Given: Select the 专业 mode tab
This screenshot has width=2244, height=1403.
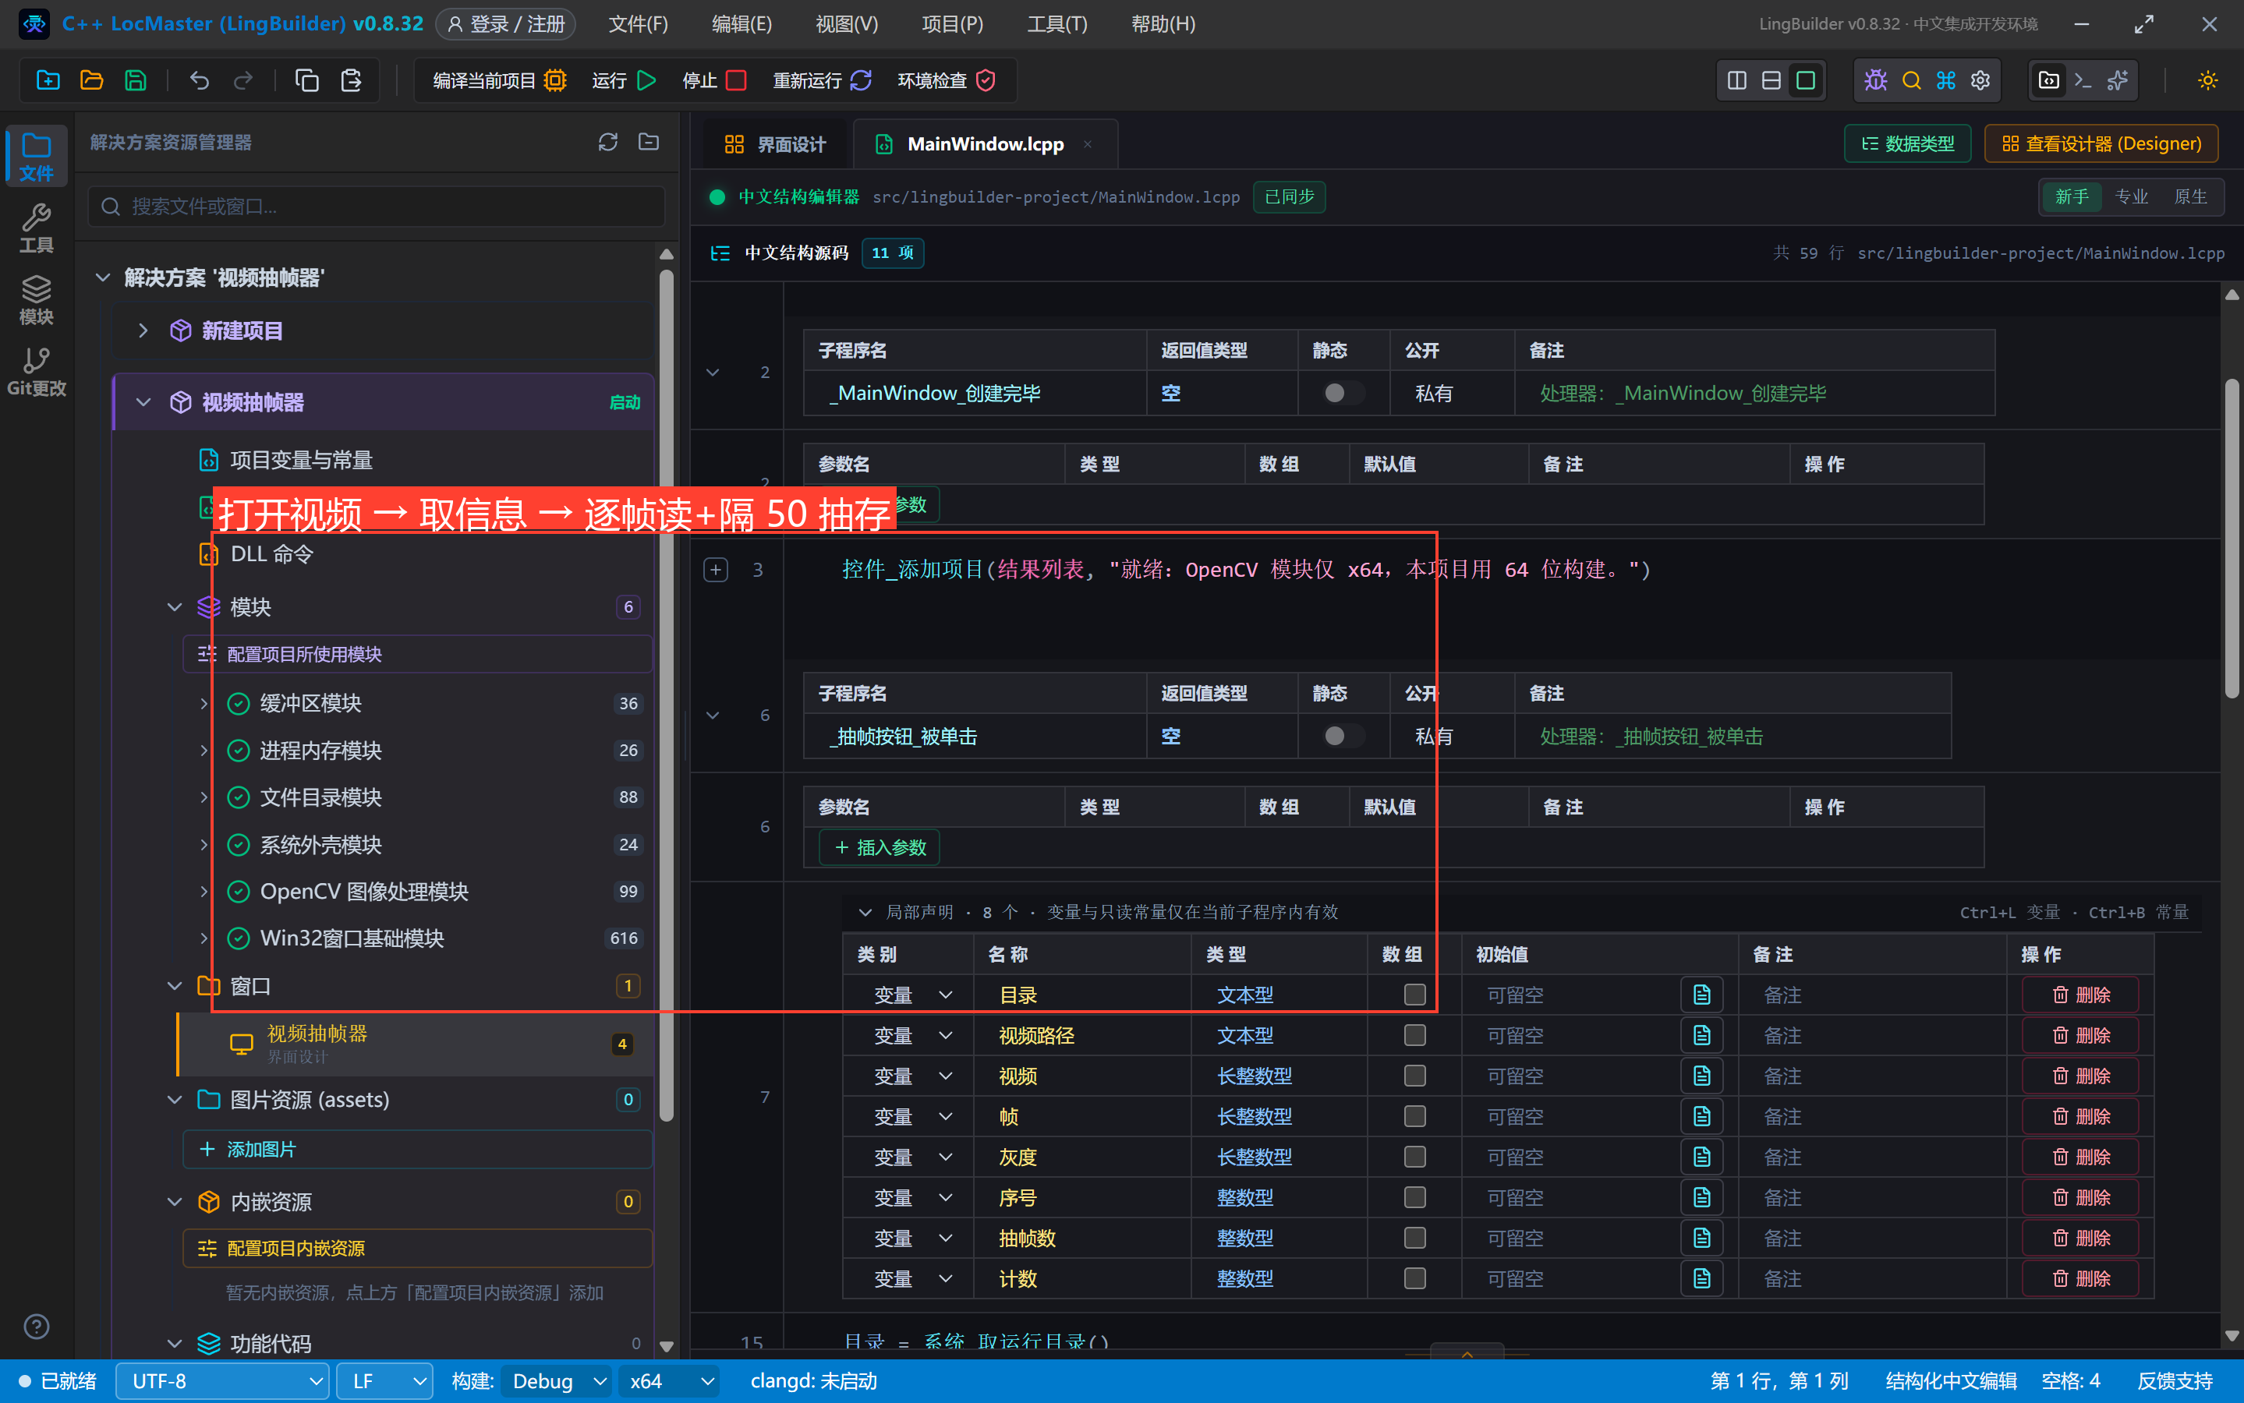Looking at the screenshot, I should tap(2132, 196).
